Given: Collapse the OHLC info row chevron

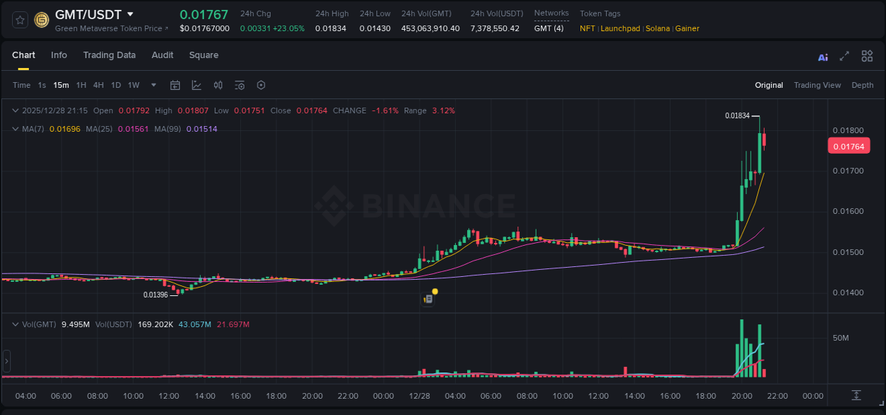Looking at the screenshot, I should point(14,110).
